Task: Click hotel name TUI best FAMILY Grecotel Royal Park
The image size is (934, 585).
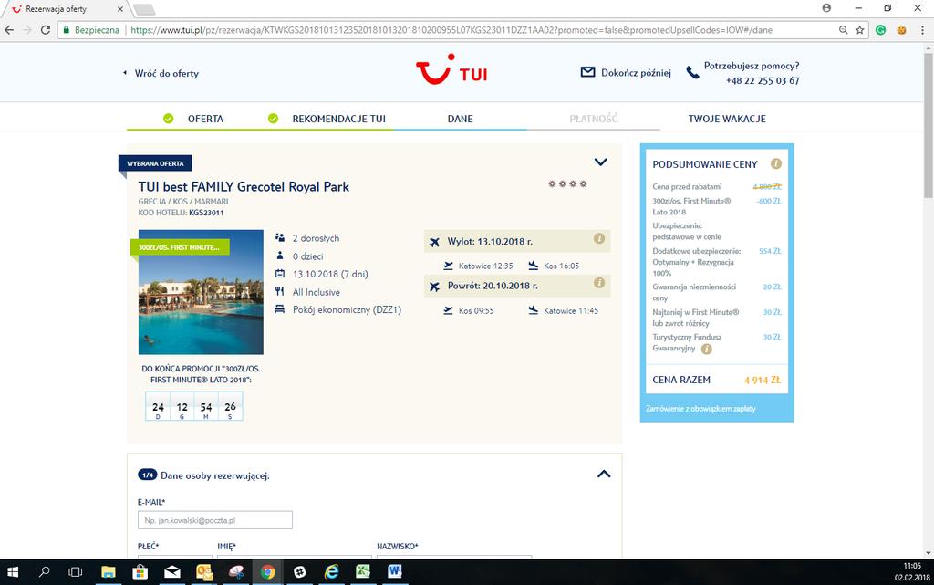Action: pos(244,186)
